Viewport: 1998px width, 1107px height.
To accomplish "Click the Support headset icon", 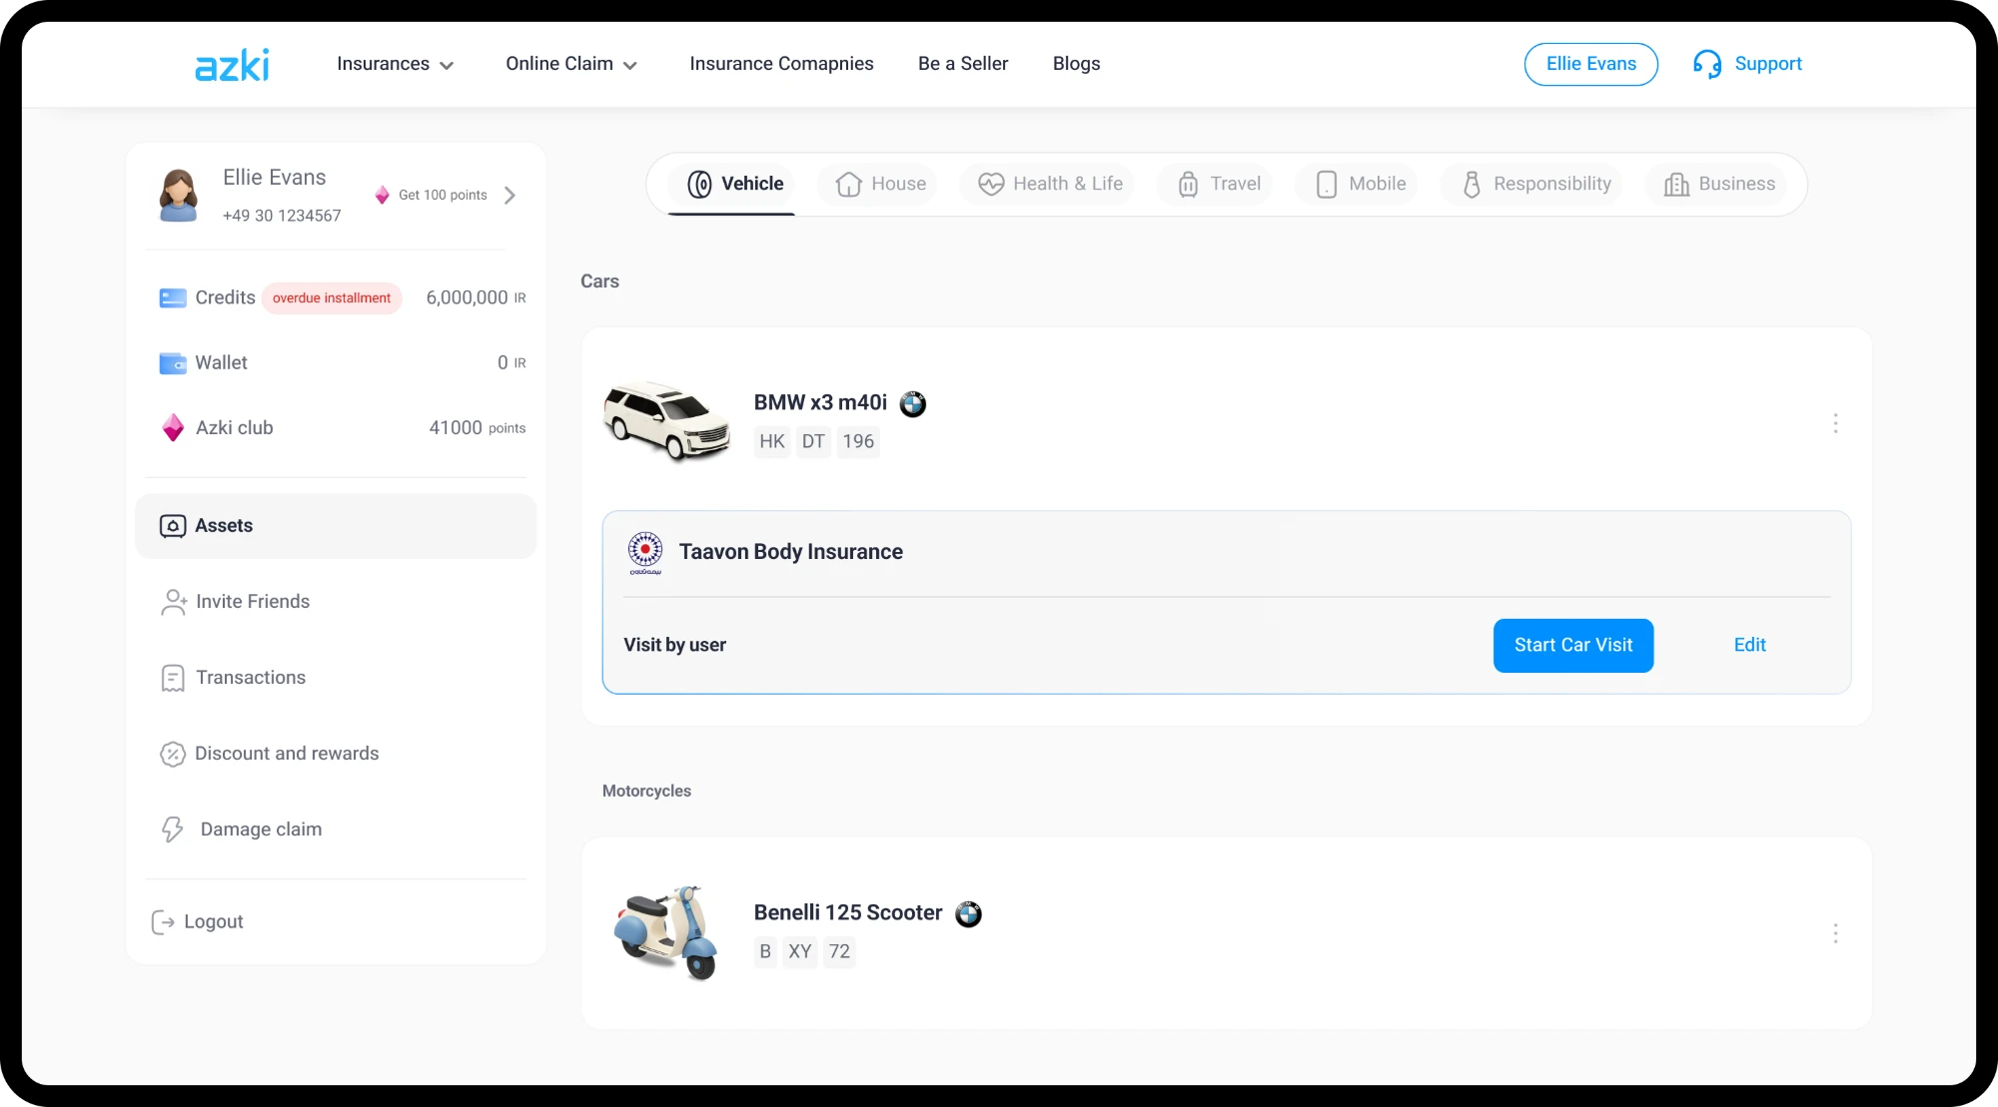I will [x=1707, y=64].
